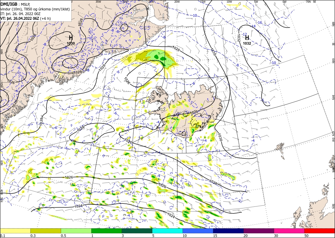
Task: Click the yellow 0.1–0.3 legend swatch
Action: [15, 231]
